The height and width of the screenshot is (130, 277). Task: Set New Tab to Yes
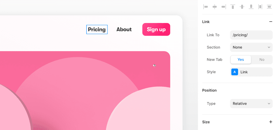point(241,60)
